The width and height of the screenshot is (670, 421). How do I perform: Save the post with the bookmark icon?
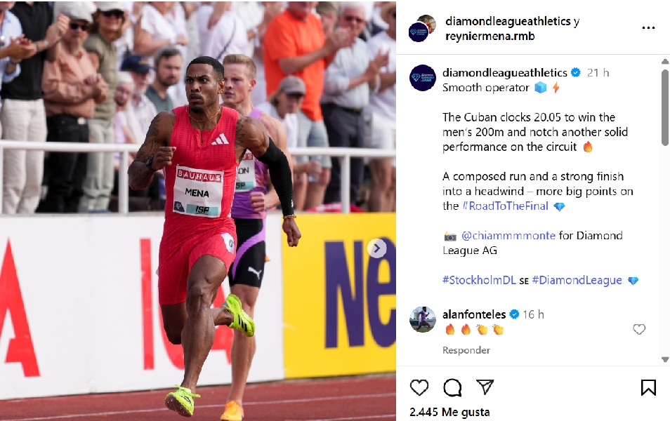pos(648,387)
